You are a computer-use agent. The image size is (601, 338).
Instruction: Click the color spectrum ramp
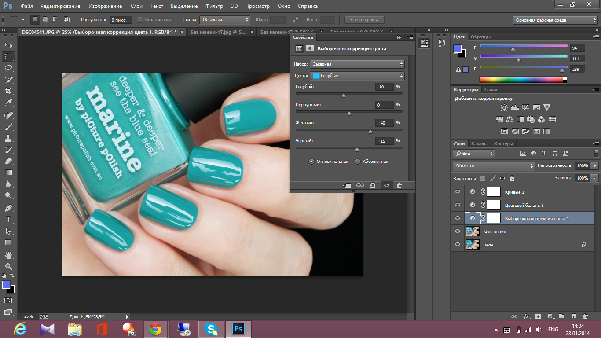pyautogui.click(x=521, y=80)
